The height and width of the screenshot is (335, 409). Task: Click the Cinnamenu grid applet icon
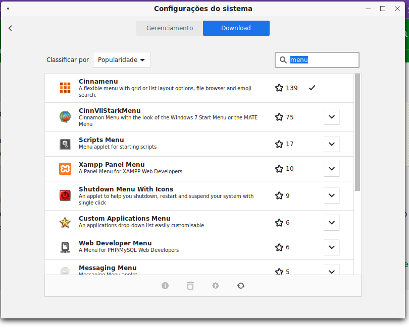pyautogui.click(x=65, y=88)
